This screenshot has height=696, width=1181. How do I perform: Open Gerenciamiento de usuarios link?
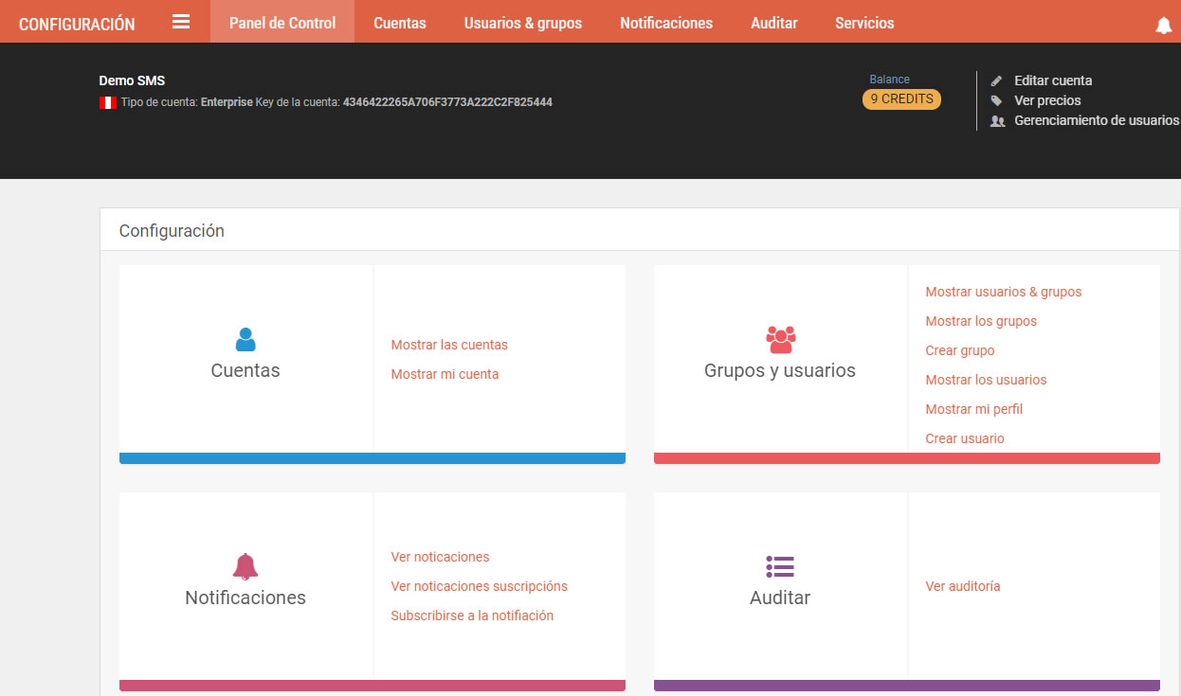[x=1097, y=120]
